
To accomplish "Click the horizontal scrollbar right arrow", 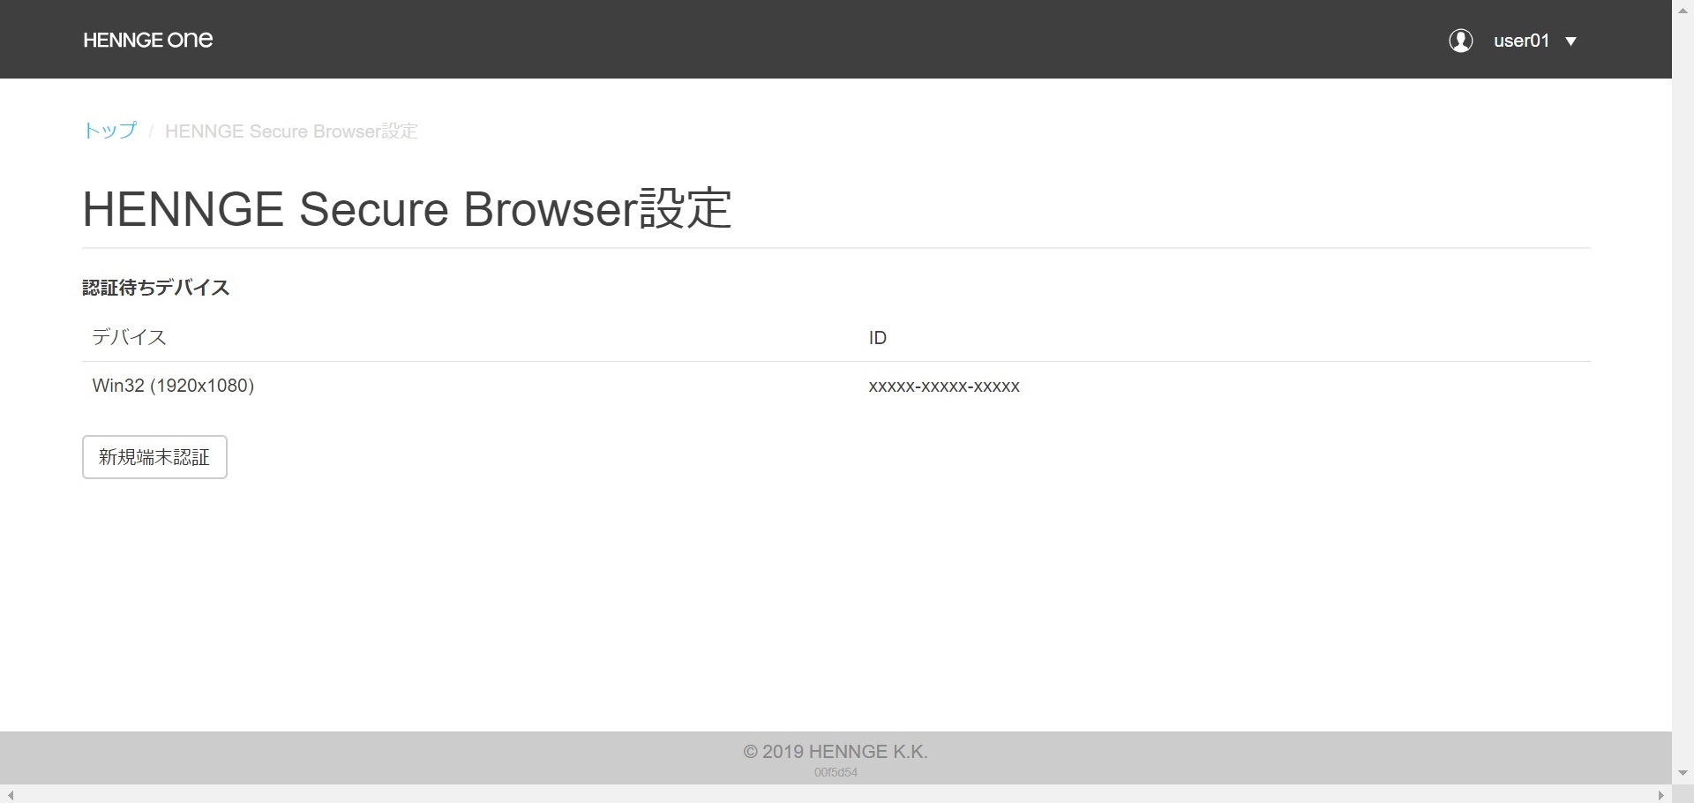I will pos(1661,794).
